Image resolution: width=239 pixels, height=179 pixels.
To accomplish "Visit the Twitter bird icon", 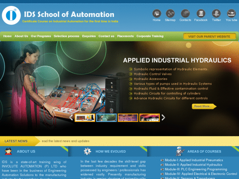I will coord(216,13).
